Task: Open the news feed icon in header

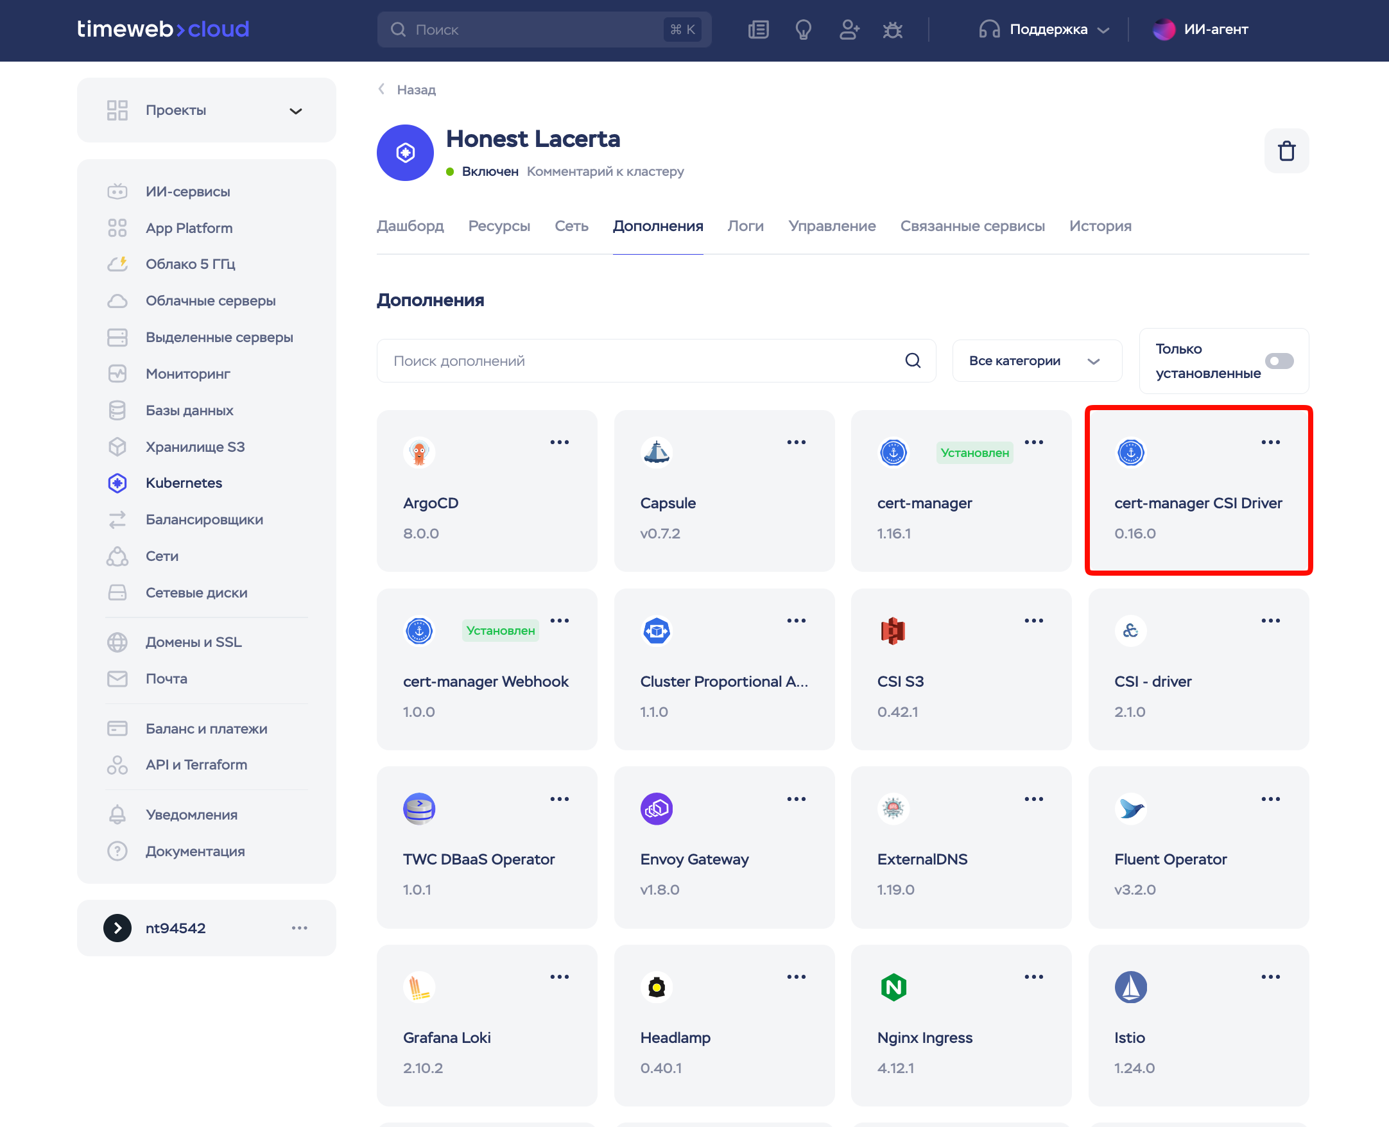Action: click(x=758, y=30)
